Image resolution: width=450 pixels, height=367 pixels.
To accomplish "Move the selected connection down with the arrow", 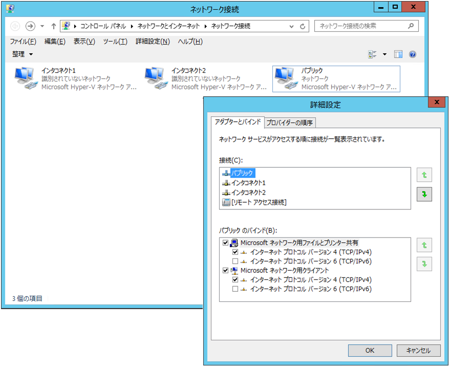I will tap(424, 195).
